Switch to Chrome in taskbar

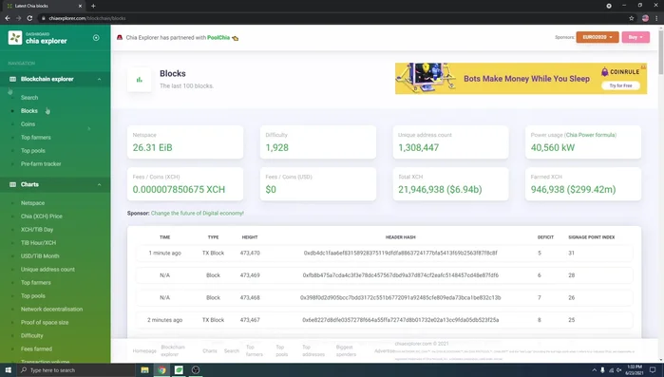(x=161, y=370)
